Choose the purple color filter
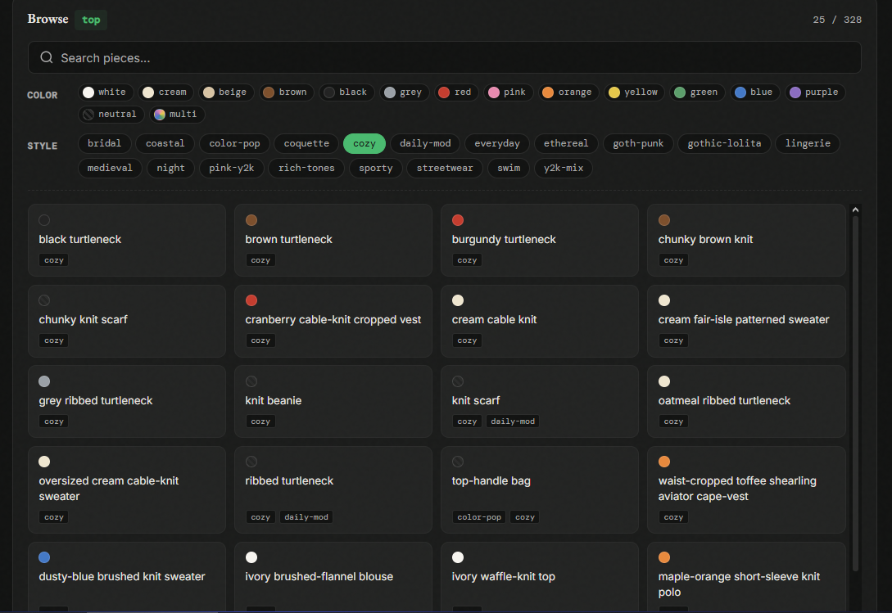Viewport: 892px width, 613px height. [815, 92]
